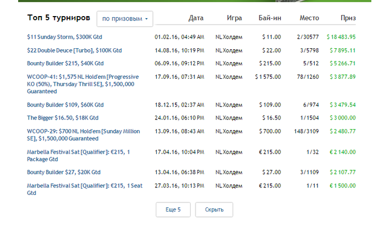Click the 'Игра' column header
Image resolution: width=376 pixels, height=226 pixels.
pyautogui.click(x=234, y=18)
